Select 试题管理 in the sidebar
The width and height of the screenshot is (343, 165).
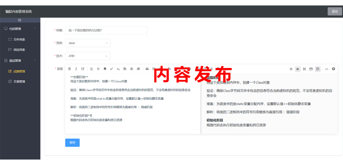(x=20, y=71)
